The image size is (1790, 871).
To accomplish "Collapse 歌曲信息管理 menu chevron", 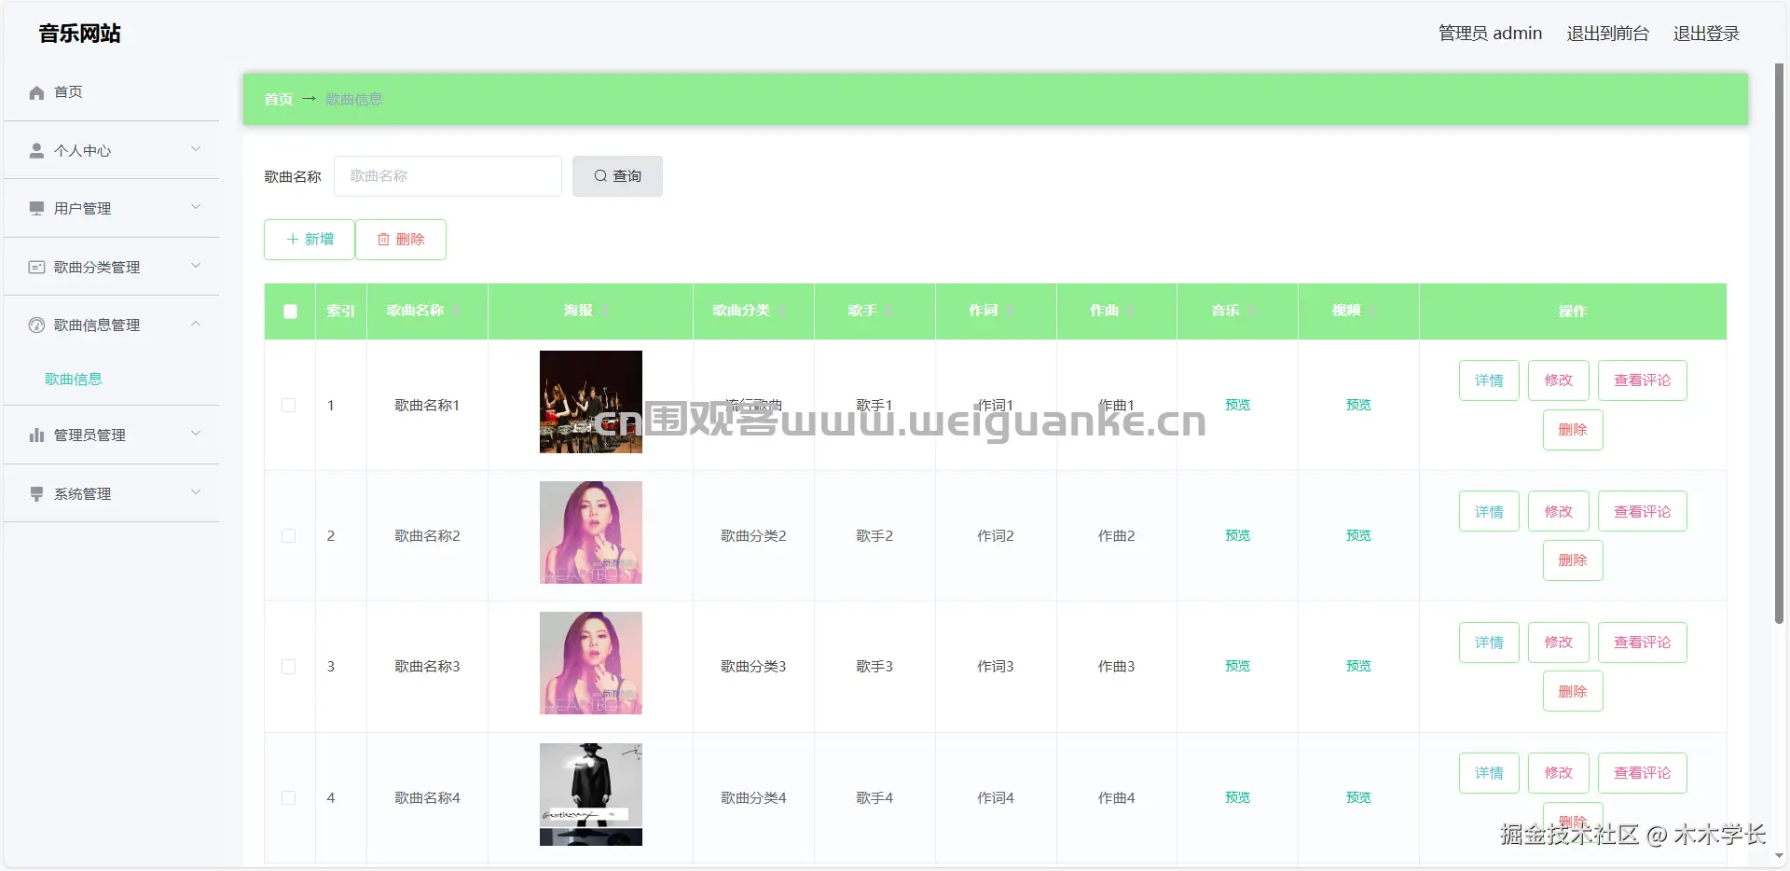I will pos(196,324).
